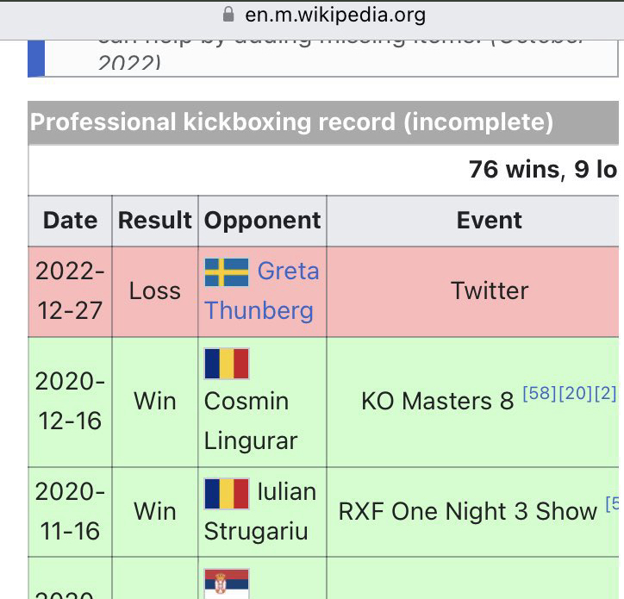
Task: Click the padlock icon in address bar
Action: [x=228, y=15]
